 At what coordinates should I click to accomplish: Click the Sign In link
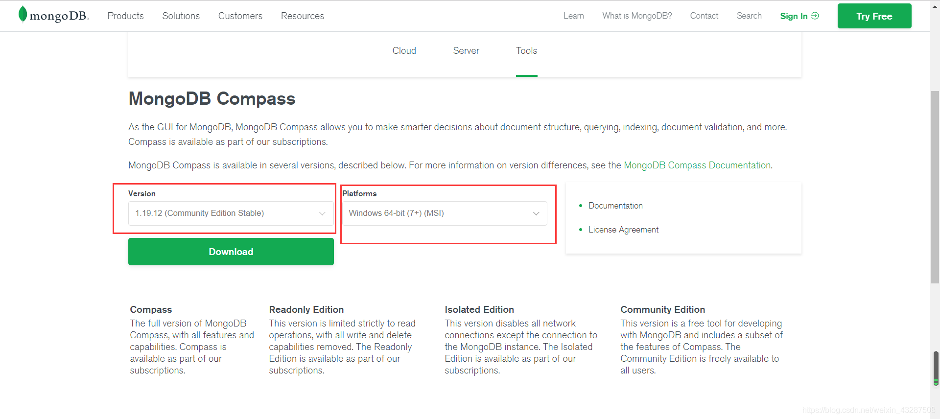click(799, 16)
